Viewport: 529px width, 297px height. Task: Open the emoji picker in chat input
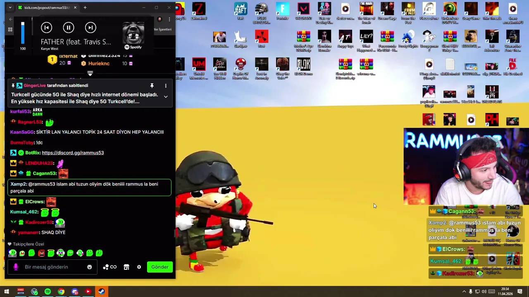point(89,267)
